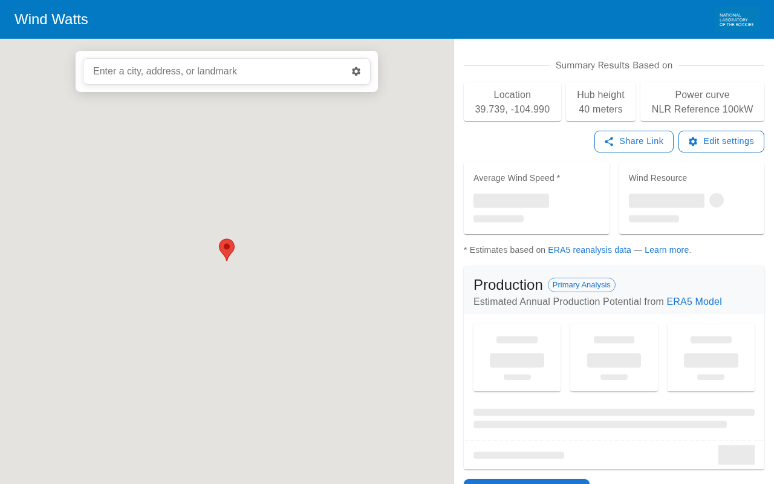Focus the city, address, or landmark field
Screen dimensions: 774x484
click(x=216, y=71)
